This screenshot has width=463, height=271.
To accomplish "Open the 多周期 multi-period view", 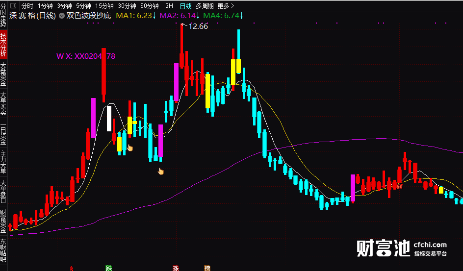I will point(205,6).
